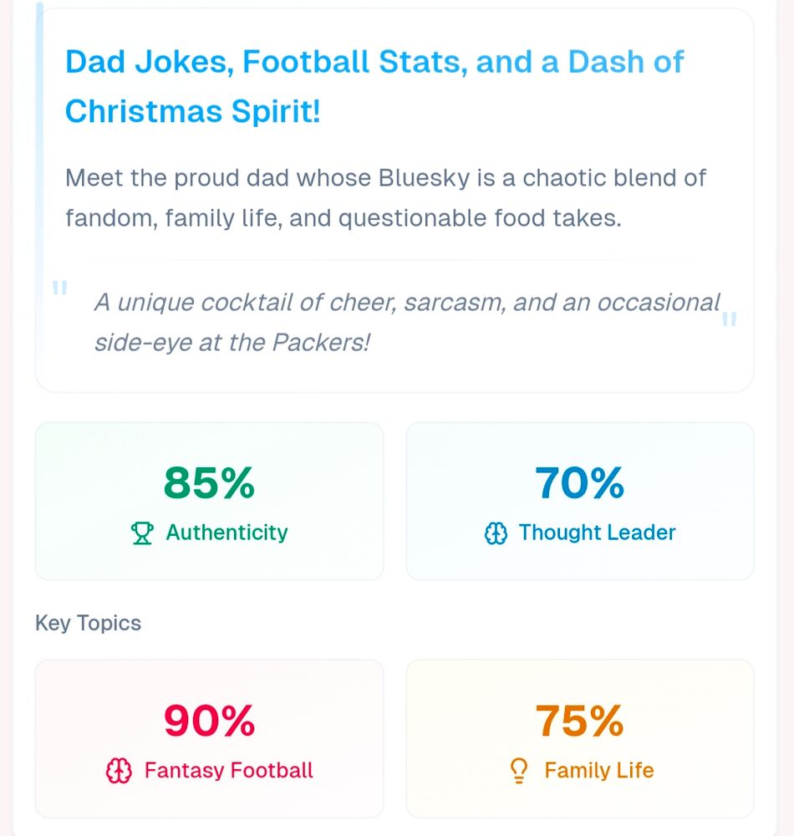Click the 70% Thought Leader score
This screenshot has width=794, height=836.
[x=579, y=482]
